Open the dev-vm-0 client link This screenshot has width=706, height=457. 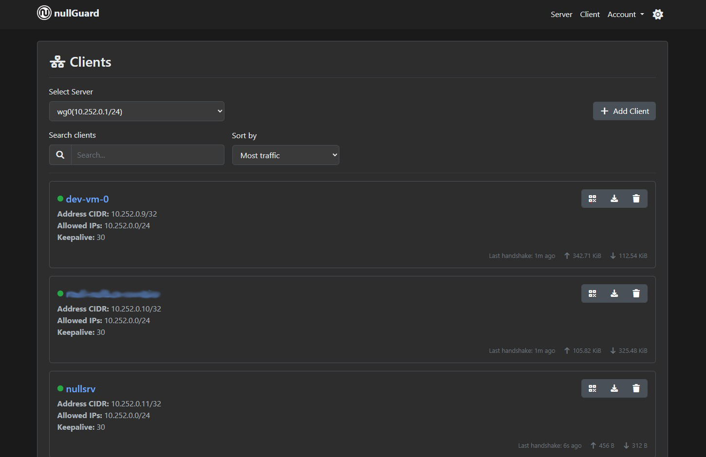tap(87, 199)
